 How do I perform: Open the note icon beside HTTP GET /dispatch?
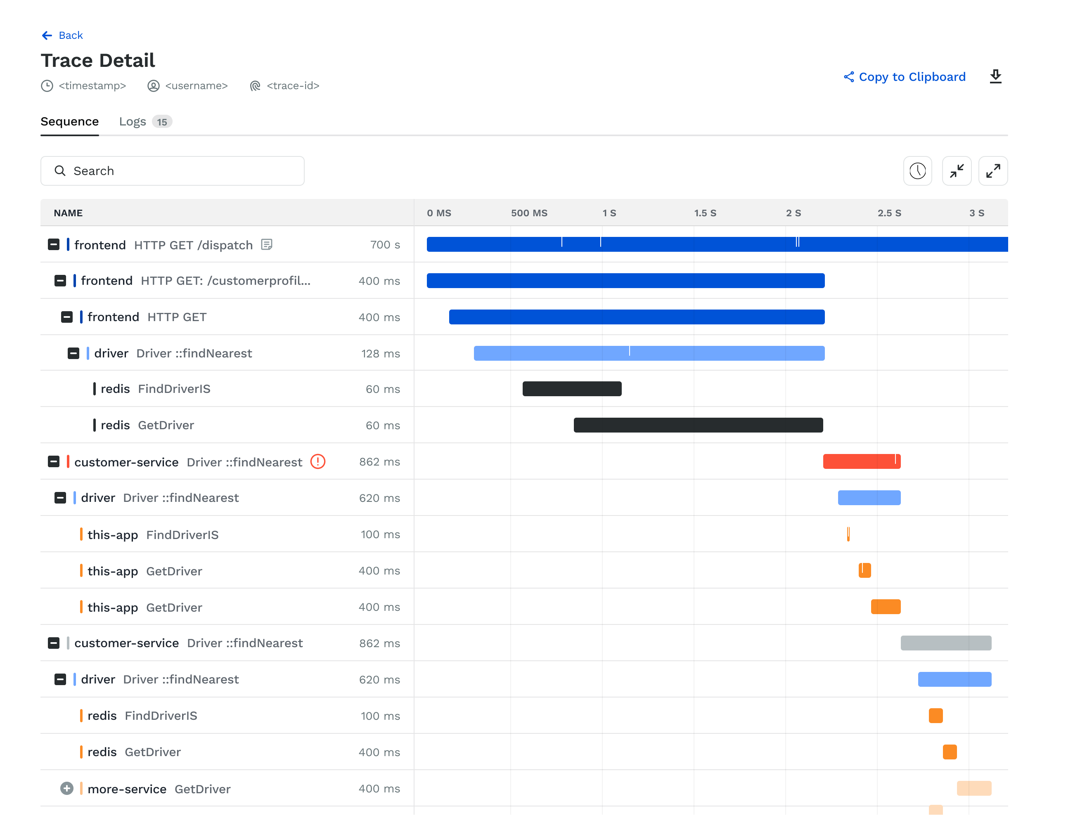[x=267, y=245]
